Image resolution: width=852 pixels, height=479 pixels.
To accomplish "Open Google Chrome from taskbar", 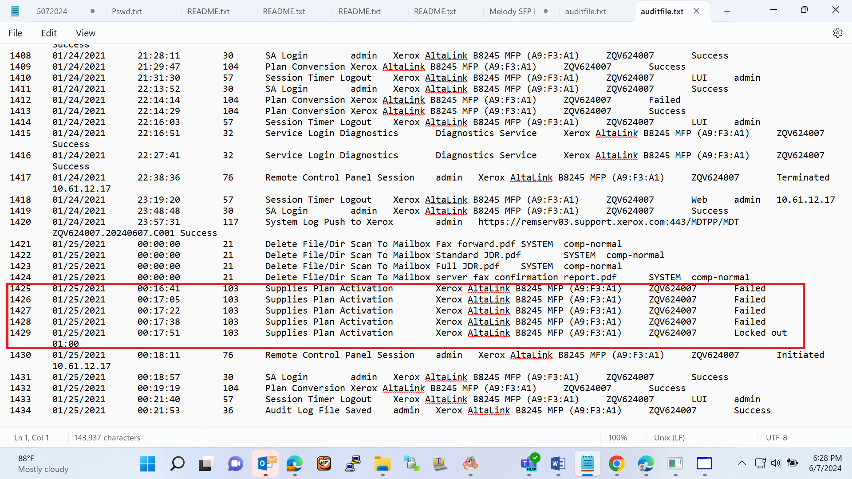I will point(616,464).
